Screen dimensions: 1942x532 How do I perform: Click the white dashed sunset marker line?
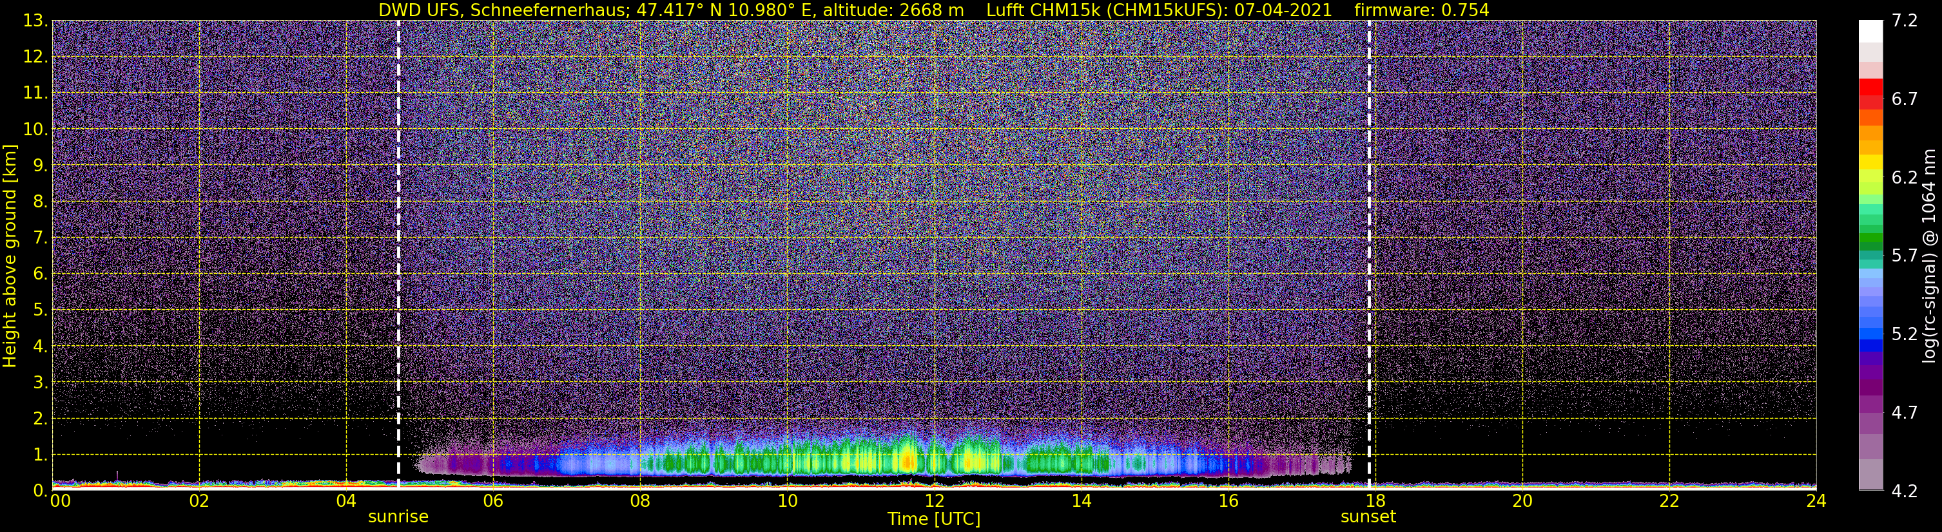[1369, 254]
